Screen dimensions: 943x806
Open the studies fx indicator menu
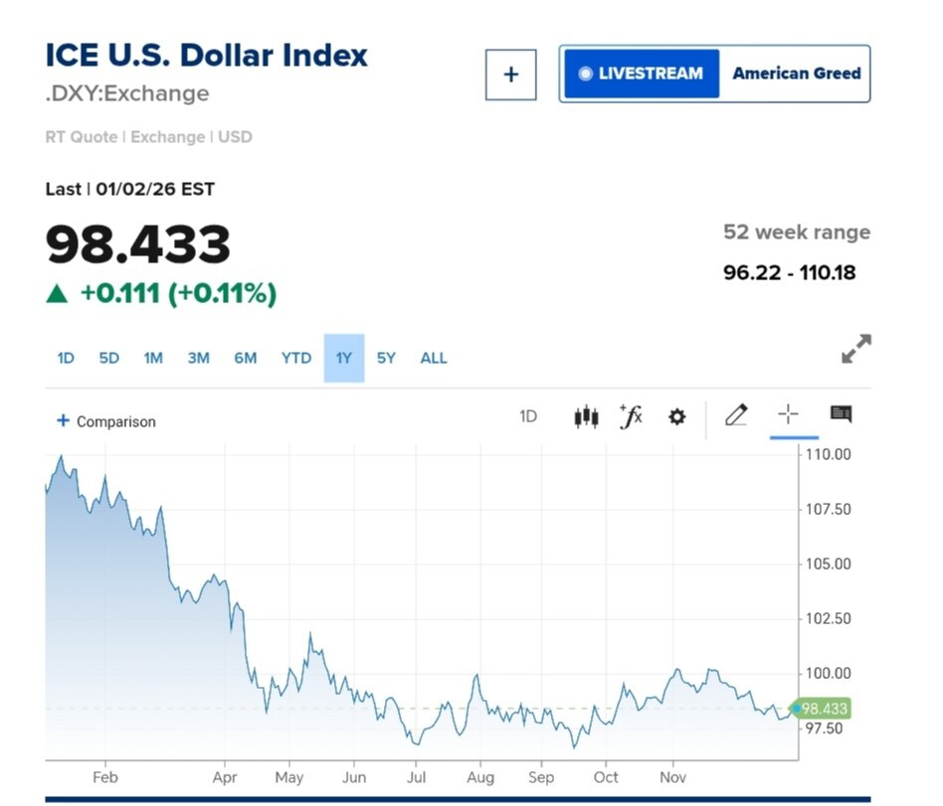point(631,417)
